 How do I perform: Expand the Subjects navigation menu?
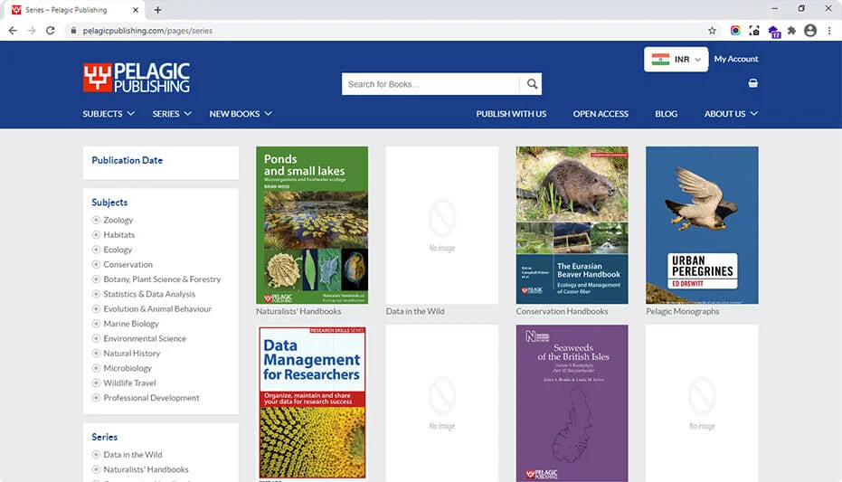point(109,114)
